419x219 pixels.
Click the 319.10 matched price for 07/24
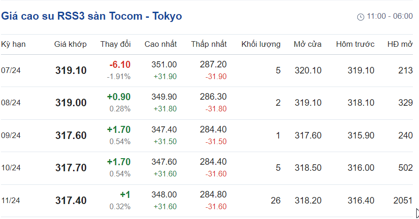click(x=71, y=71)
